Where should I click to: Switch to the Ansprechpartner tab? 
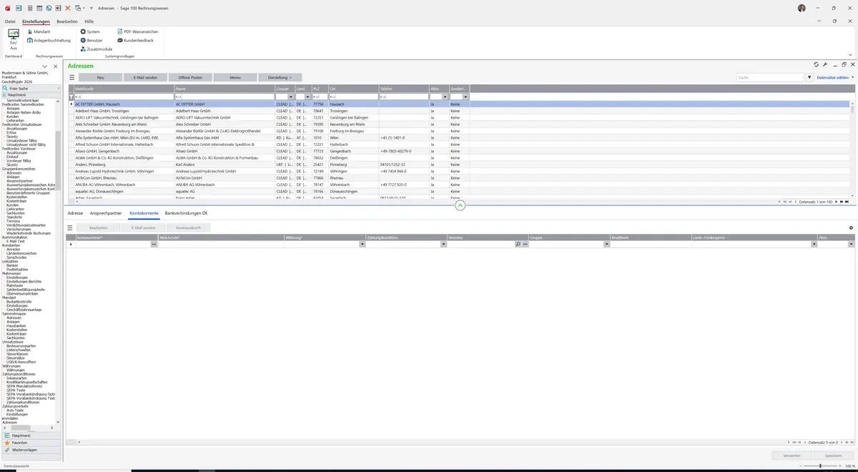coord(106,213)
